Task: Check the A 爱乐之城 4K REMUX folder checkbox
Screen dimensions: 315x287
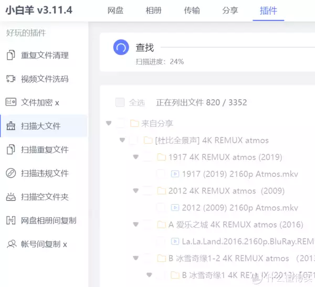Action: coord(147,225)
